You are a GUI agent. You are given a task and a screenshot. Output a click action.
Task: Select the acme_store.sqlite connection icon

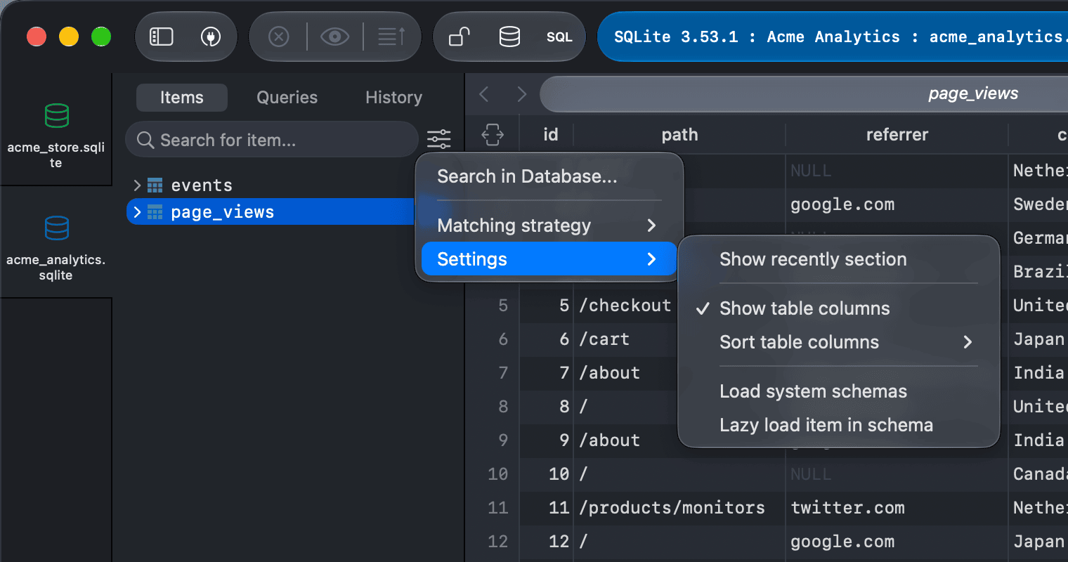pos(57,116)
